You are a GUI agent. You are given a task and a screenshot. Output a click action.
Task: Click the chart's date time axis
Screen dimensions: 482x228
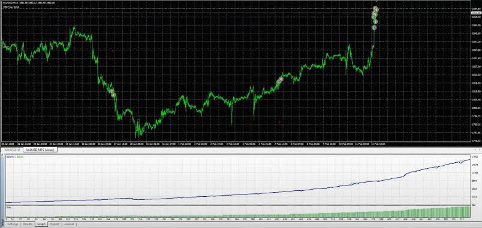click(x=236, y=144)
